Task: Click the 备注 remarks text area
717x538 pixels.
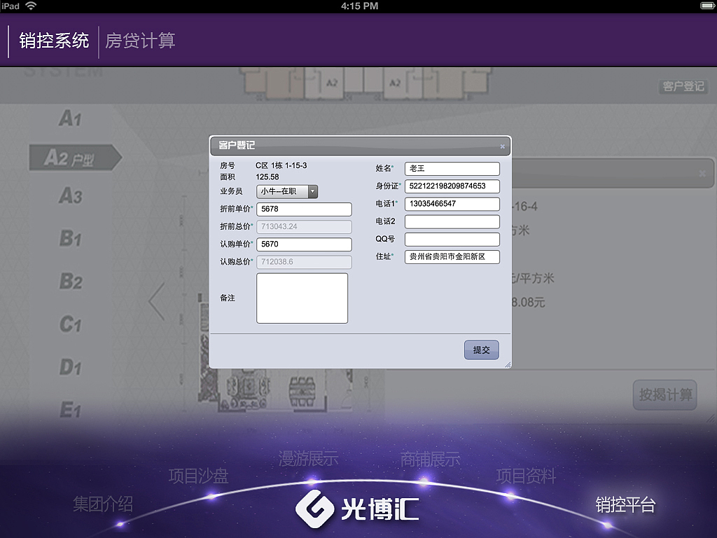Action: pyautogui.click(x=302, y=298)
